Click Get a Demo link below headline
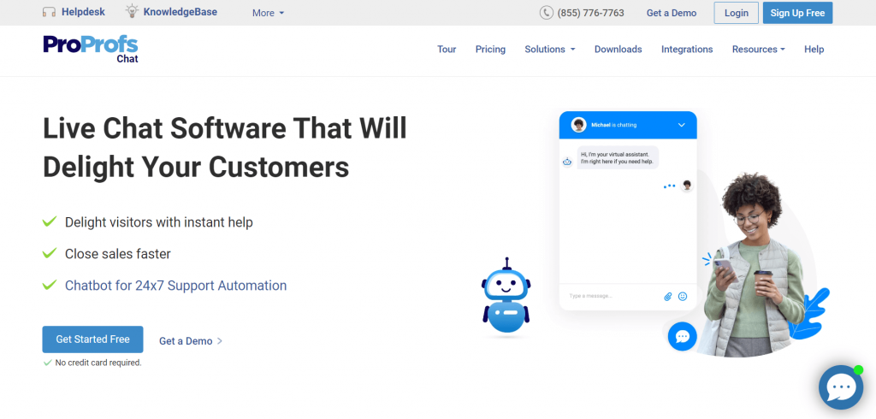Image resolution: width=876 pixels, height=419 pixels. [x=186, y=341]
